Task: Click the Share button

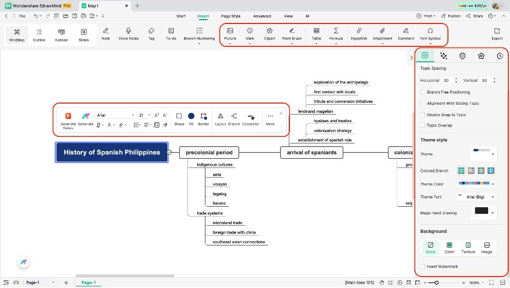Action: pos(474,16)
